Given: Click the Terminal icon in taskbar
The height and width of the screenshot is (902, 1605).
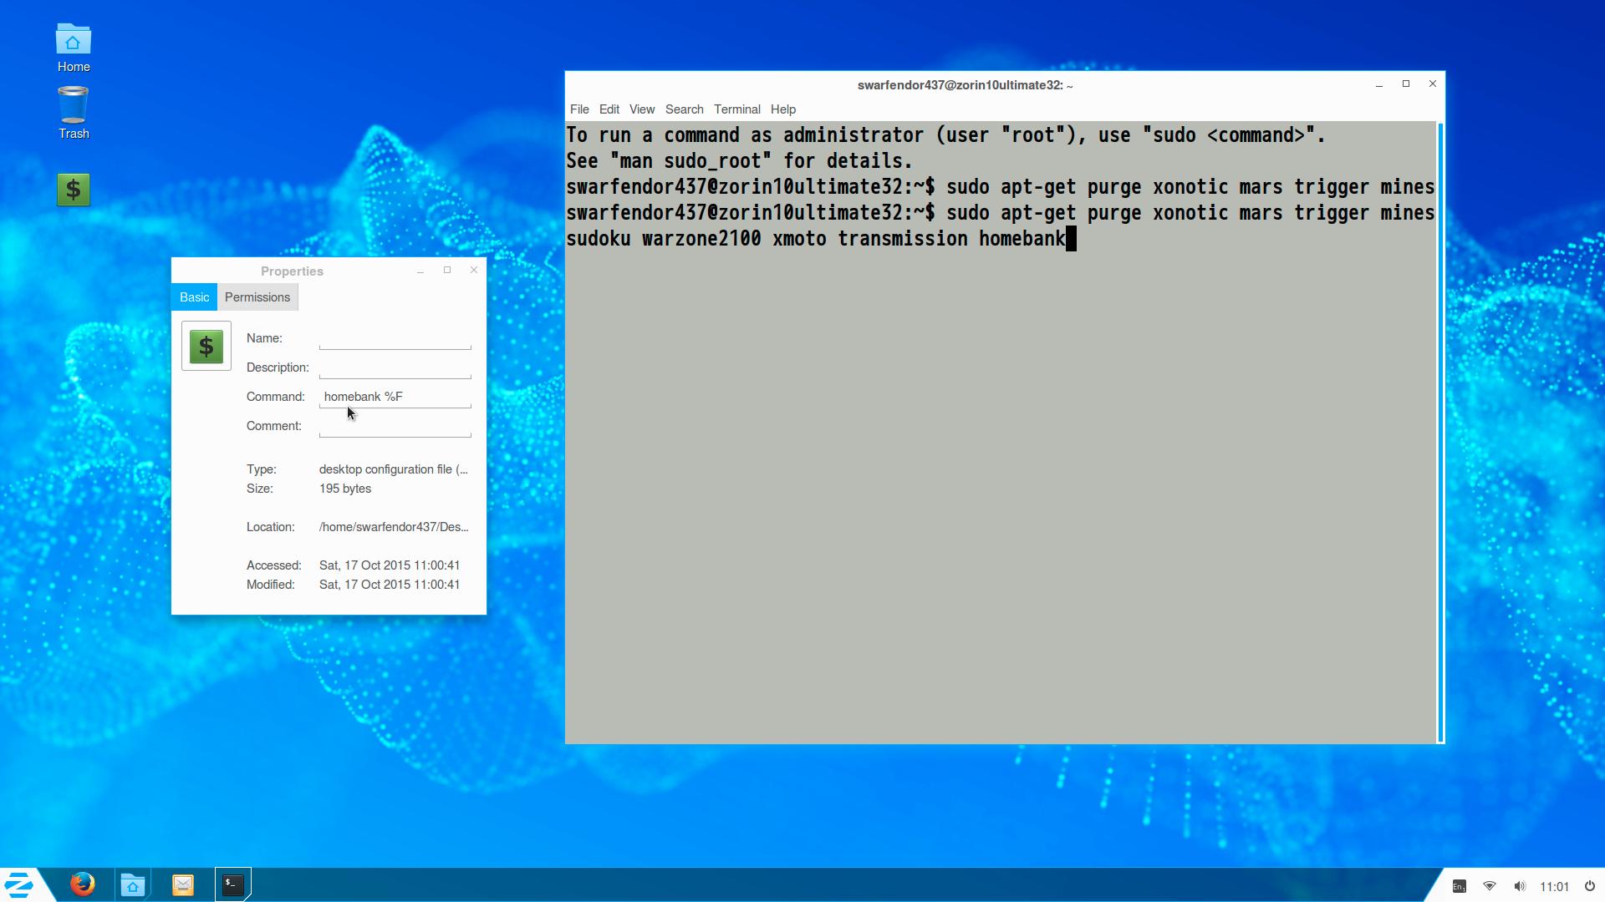Looking at the screenshot, I should [232, 884].
